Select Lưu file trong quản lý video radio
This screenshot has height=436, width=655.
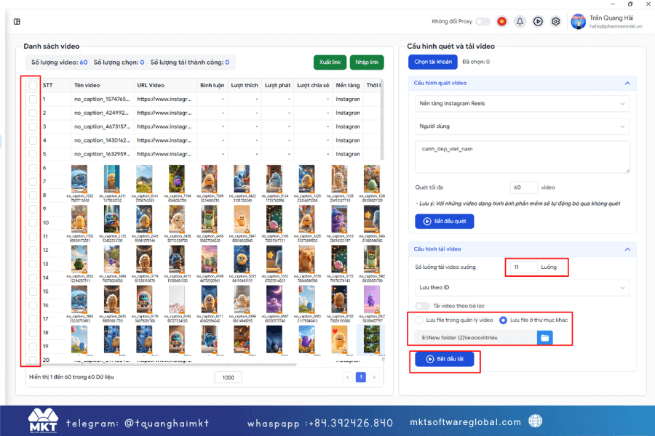419,320
